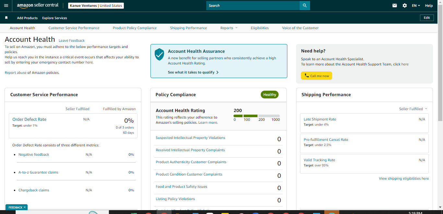Click the Edit button

[427, 18]
